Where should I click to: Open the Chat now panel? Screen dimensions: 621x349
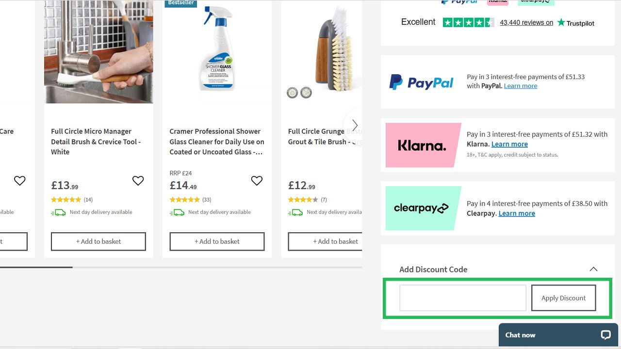tap(520, 334)
